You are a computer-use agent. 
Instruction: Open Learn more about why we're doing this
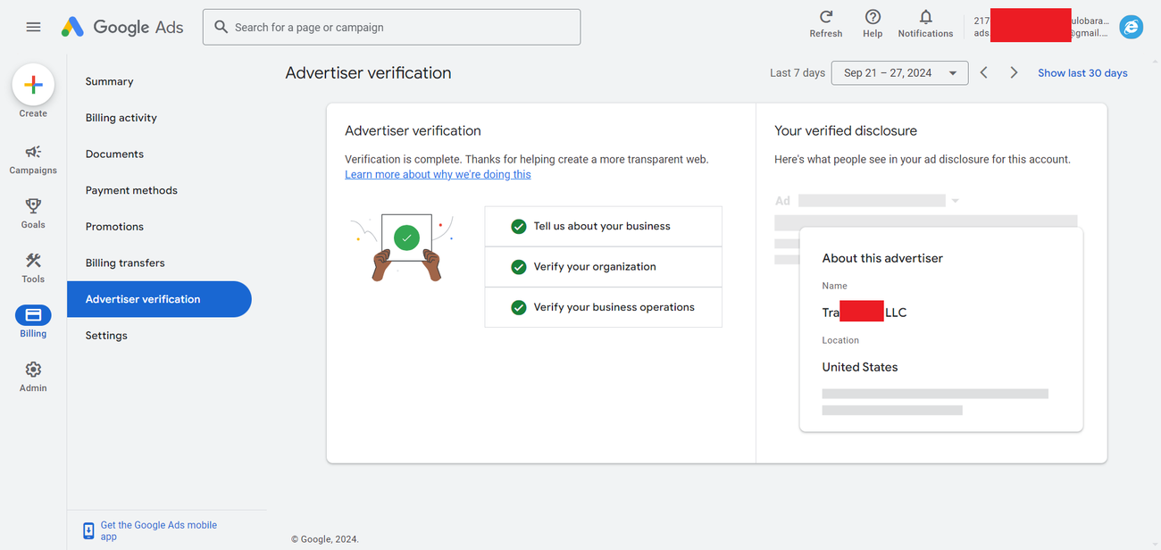coord(438,175)
